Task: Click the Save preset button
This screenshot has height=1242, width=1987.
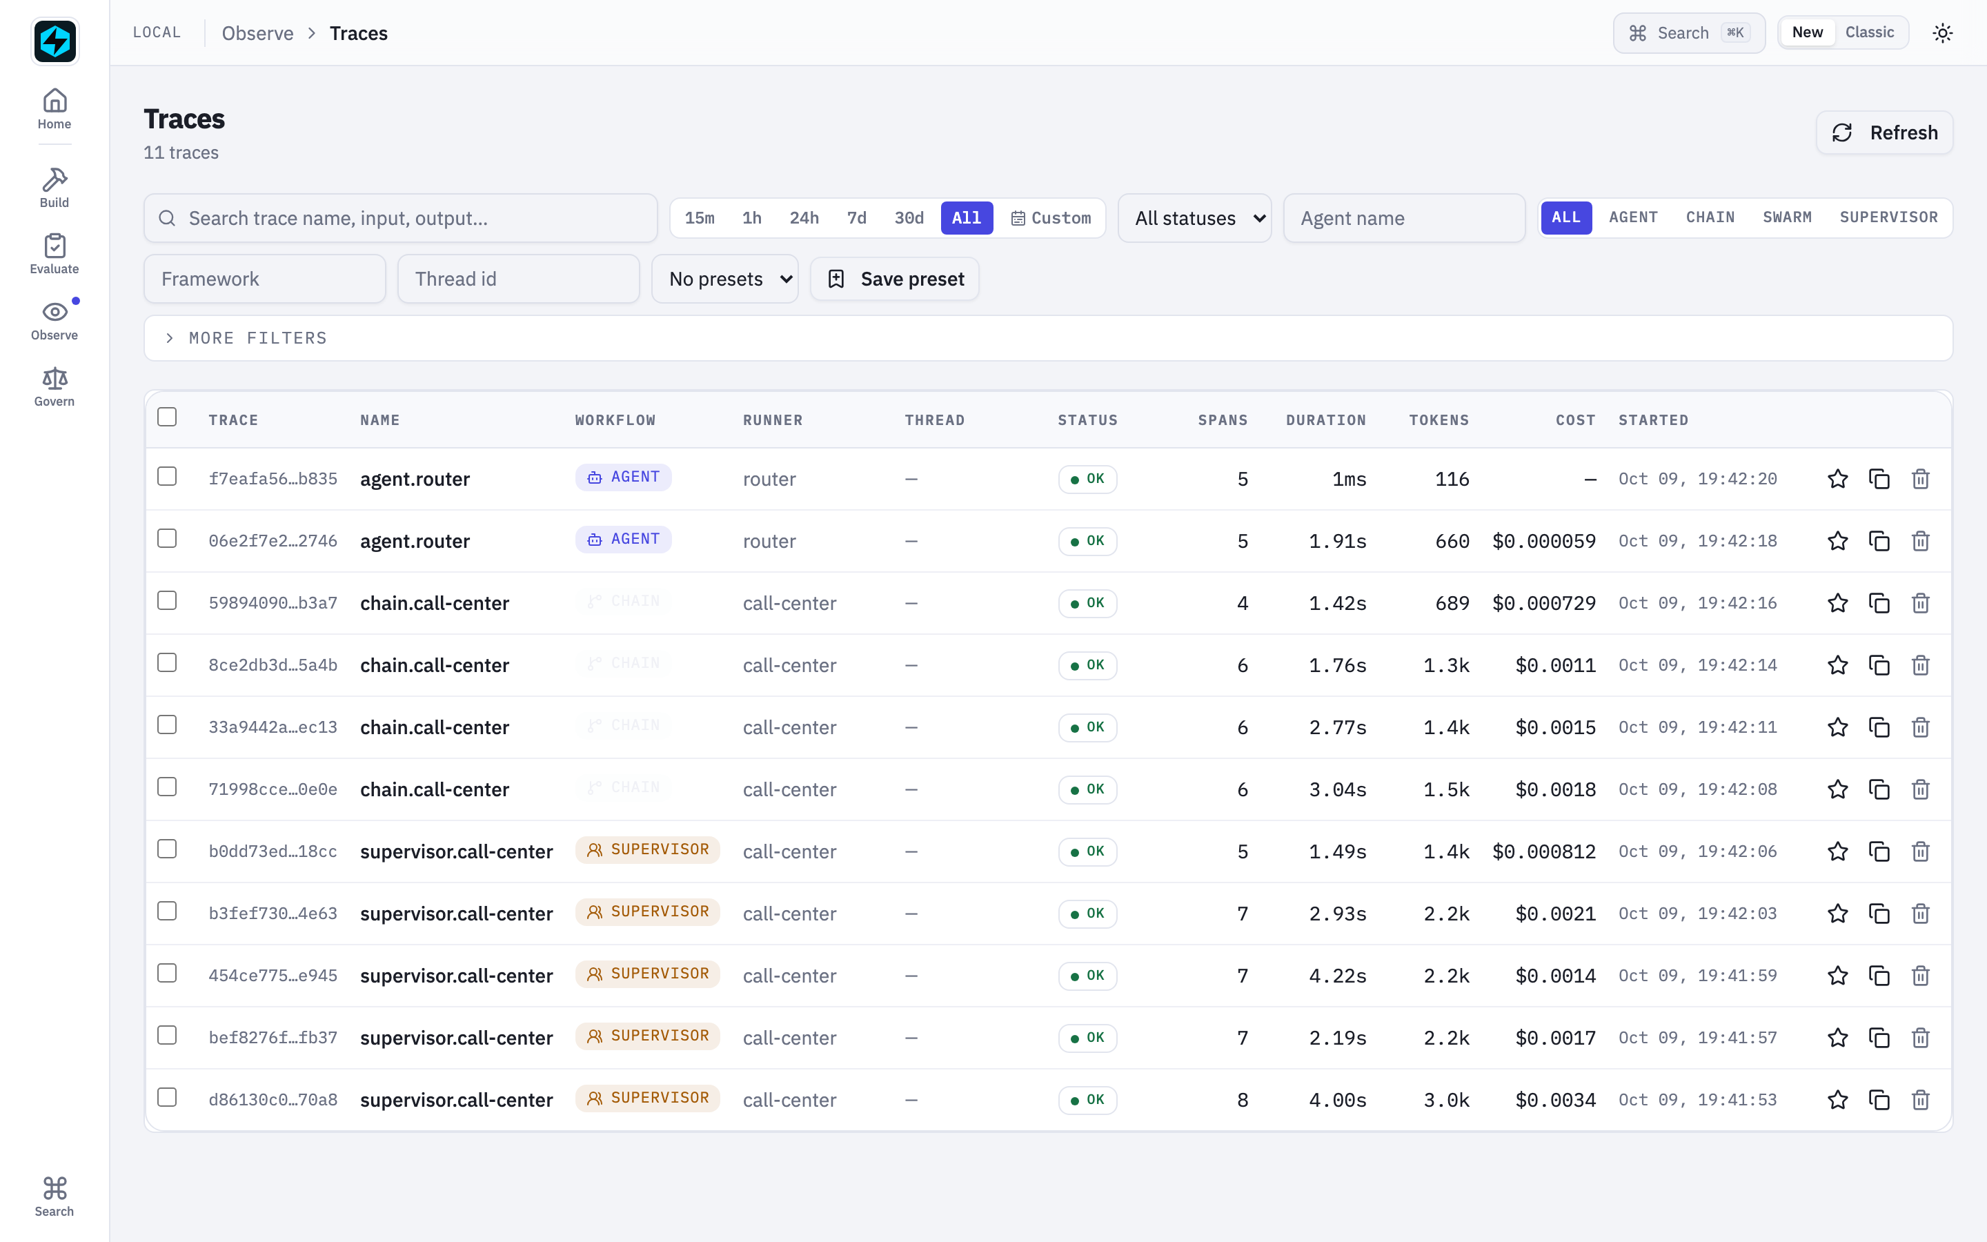Action: [x=895, y=279]
